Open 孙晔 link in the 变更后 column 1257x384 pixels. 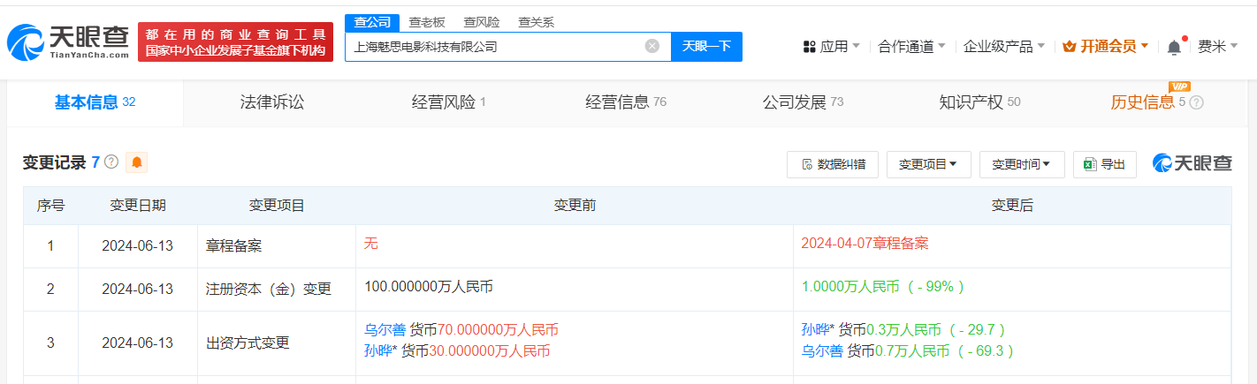815,329
